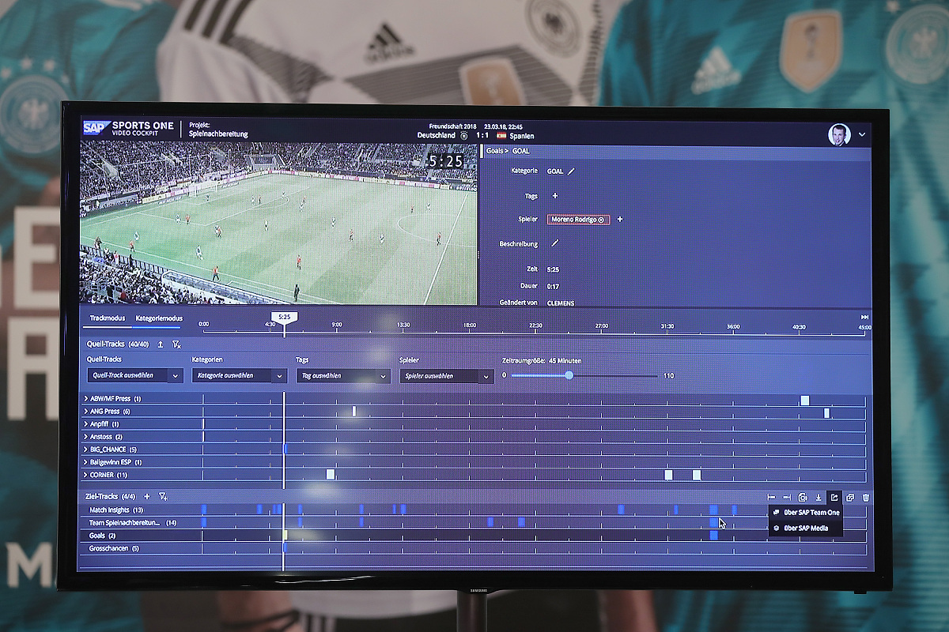Edit the Kategorie GOAL pencil icon
Screen dimensions: 949x632
click(571, 171)
